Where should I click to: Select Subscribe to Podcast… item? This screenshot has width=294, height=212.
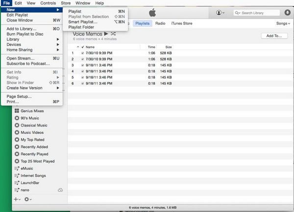click(x=32, y=64)
